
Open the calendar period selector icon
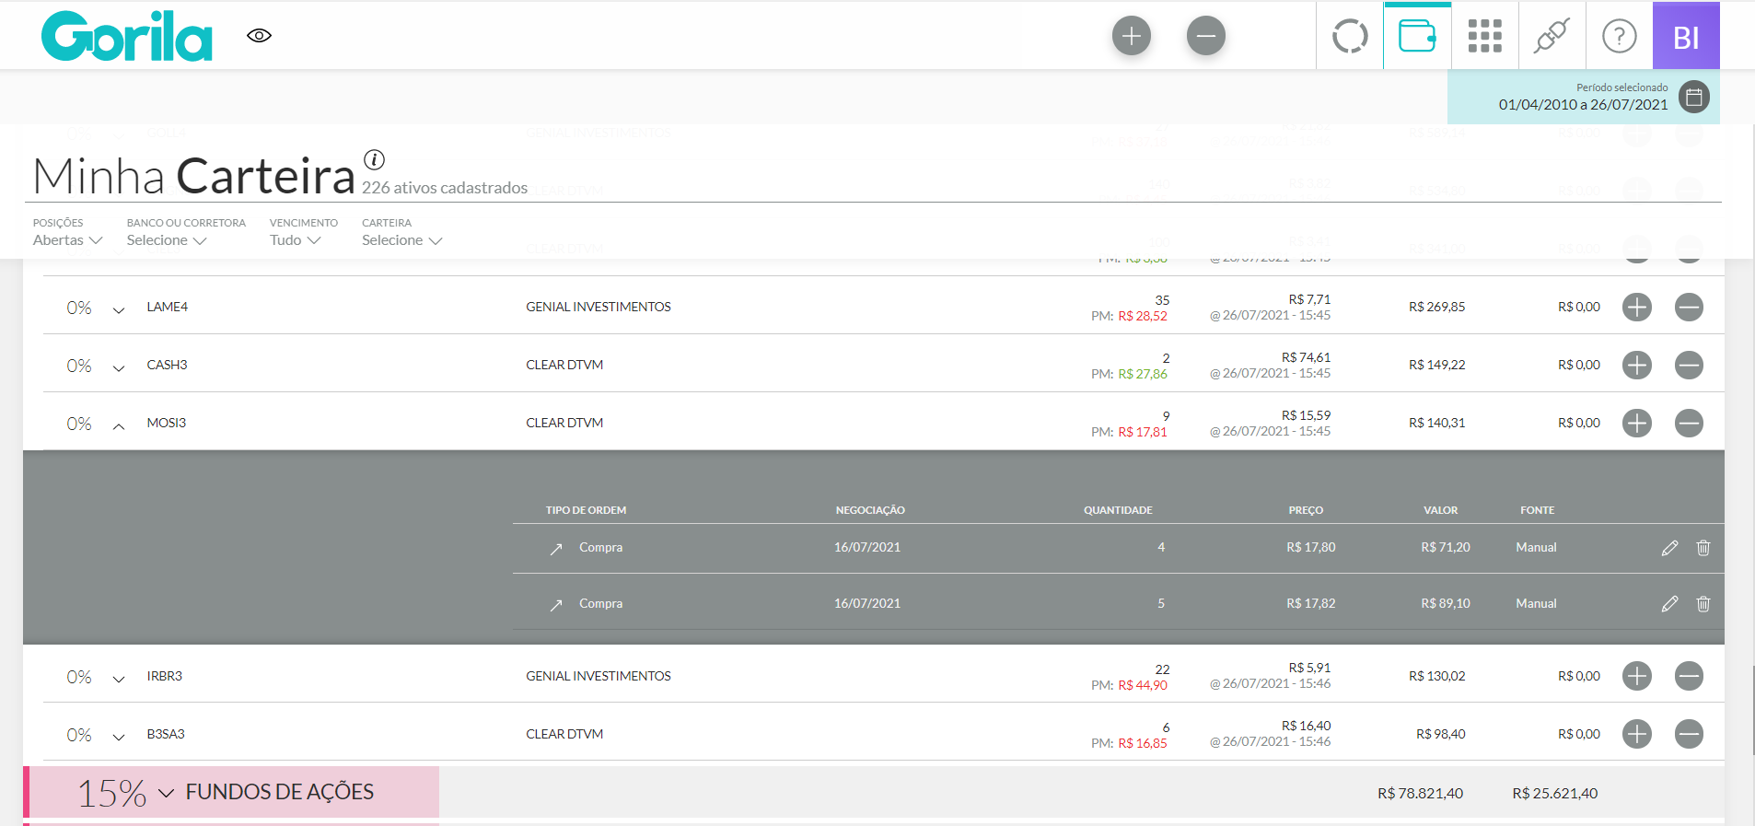point(1693,97)
